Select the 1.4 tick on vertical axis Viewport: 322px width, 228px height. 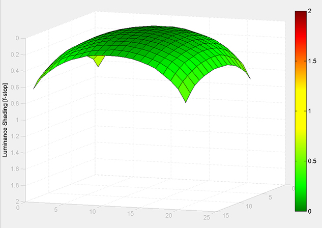15,153
